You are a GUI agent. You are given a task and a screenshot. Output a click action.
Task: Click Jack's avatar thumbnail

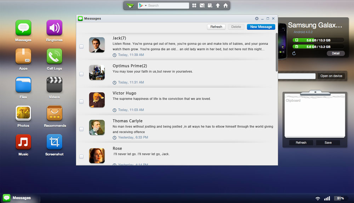coord(97,45)
